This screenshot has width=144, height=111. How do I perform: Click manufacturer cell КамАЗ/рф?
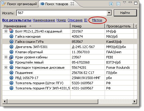[114, 42]
